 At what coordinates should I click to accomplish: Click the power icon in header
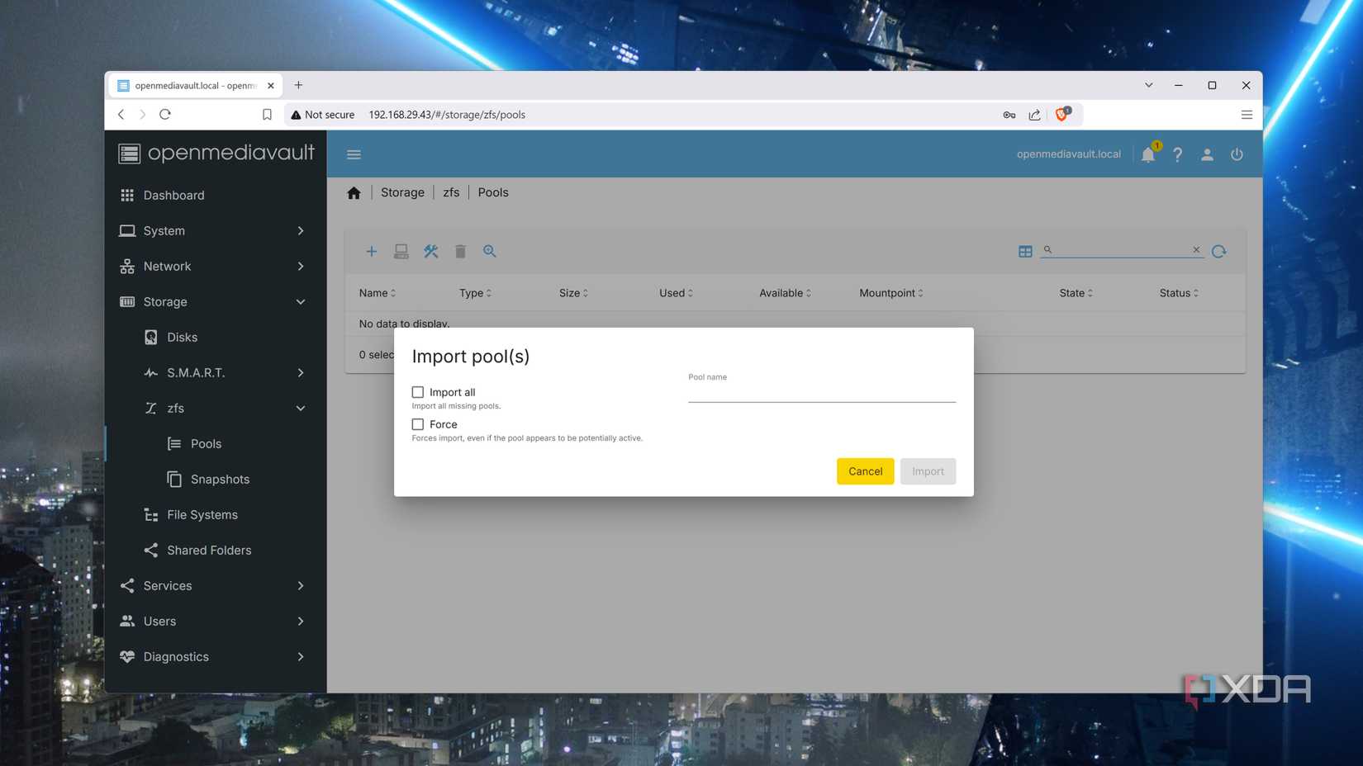(1237, 154)
